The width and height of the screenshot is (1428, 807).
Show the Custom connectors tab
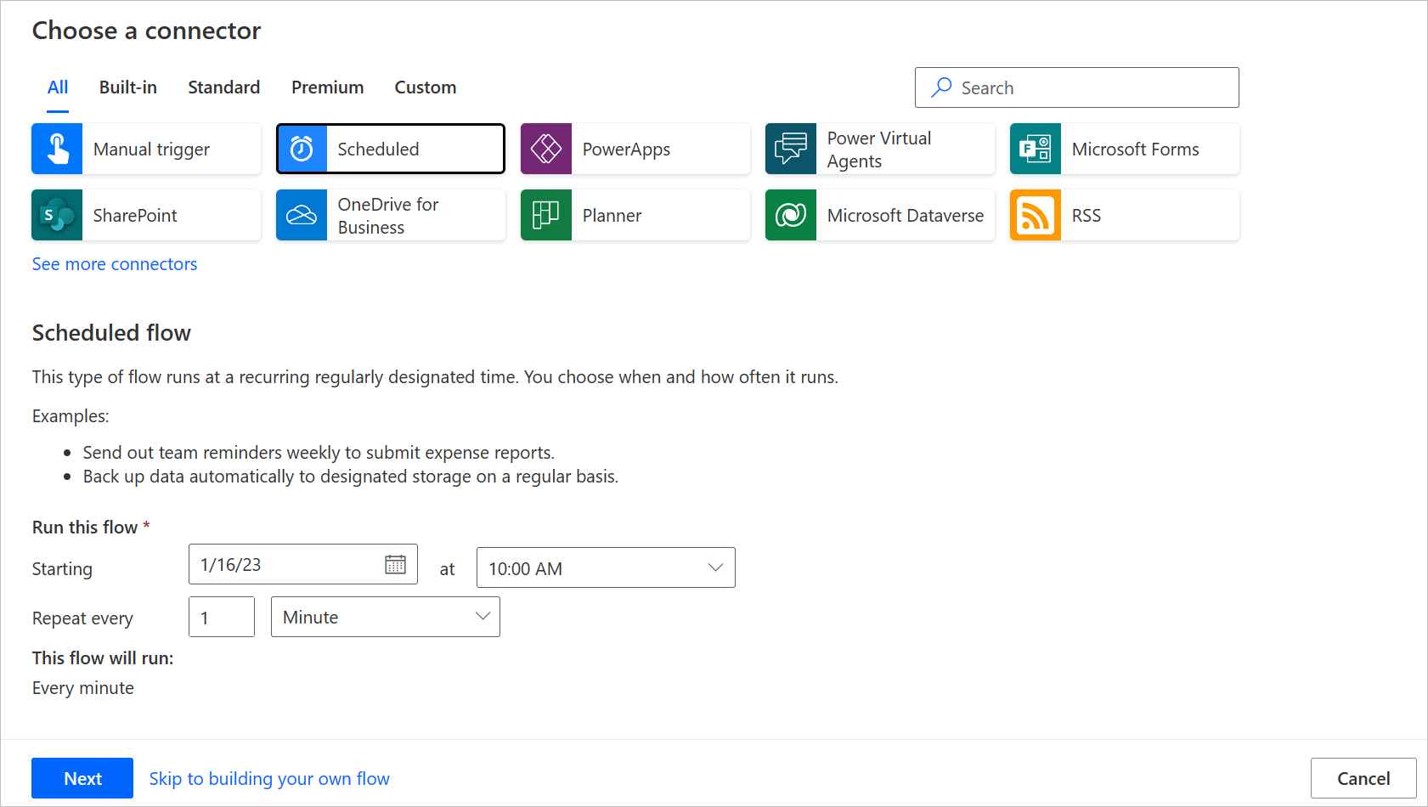(x=426, y=87)
